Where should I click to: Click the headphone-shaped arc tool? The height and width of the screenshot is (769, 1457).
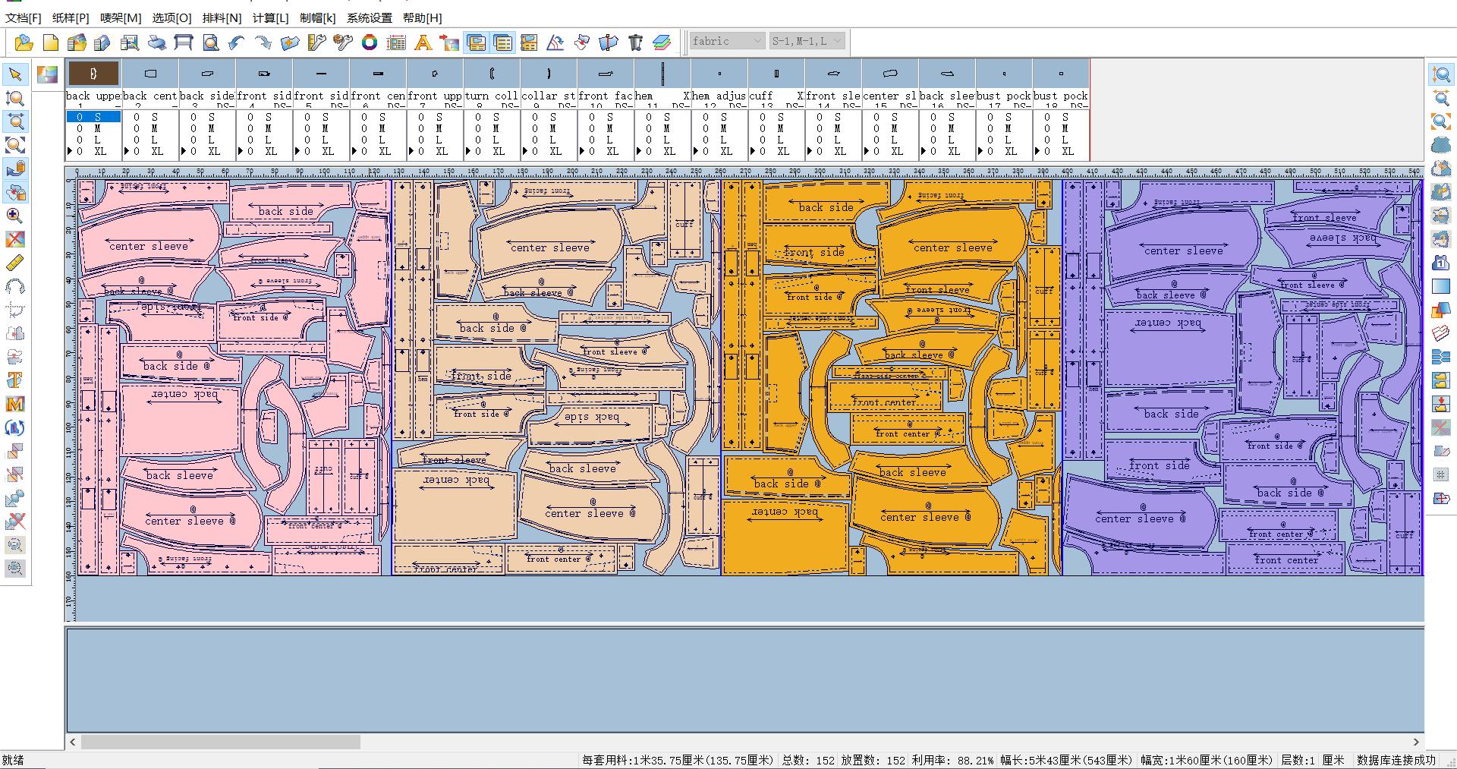[15, 286]
